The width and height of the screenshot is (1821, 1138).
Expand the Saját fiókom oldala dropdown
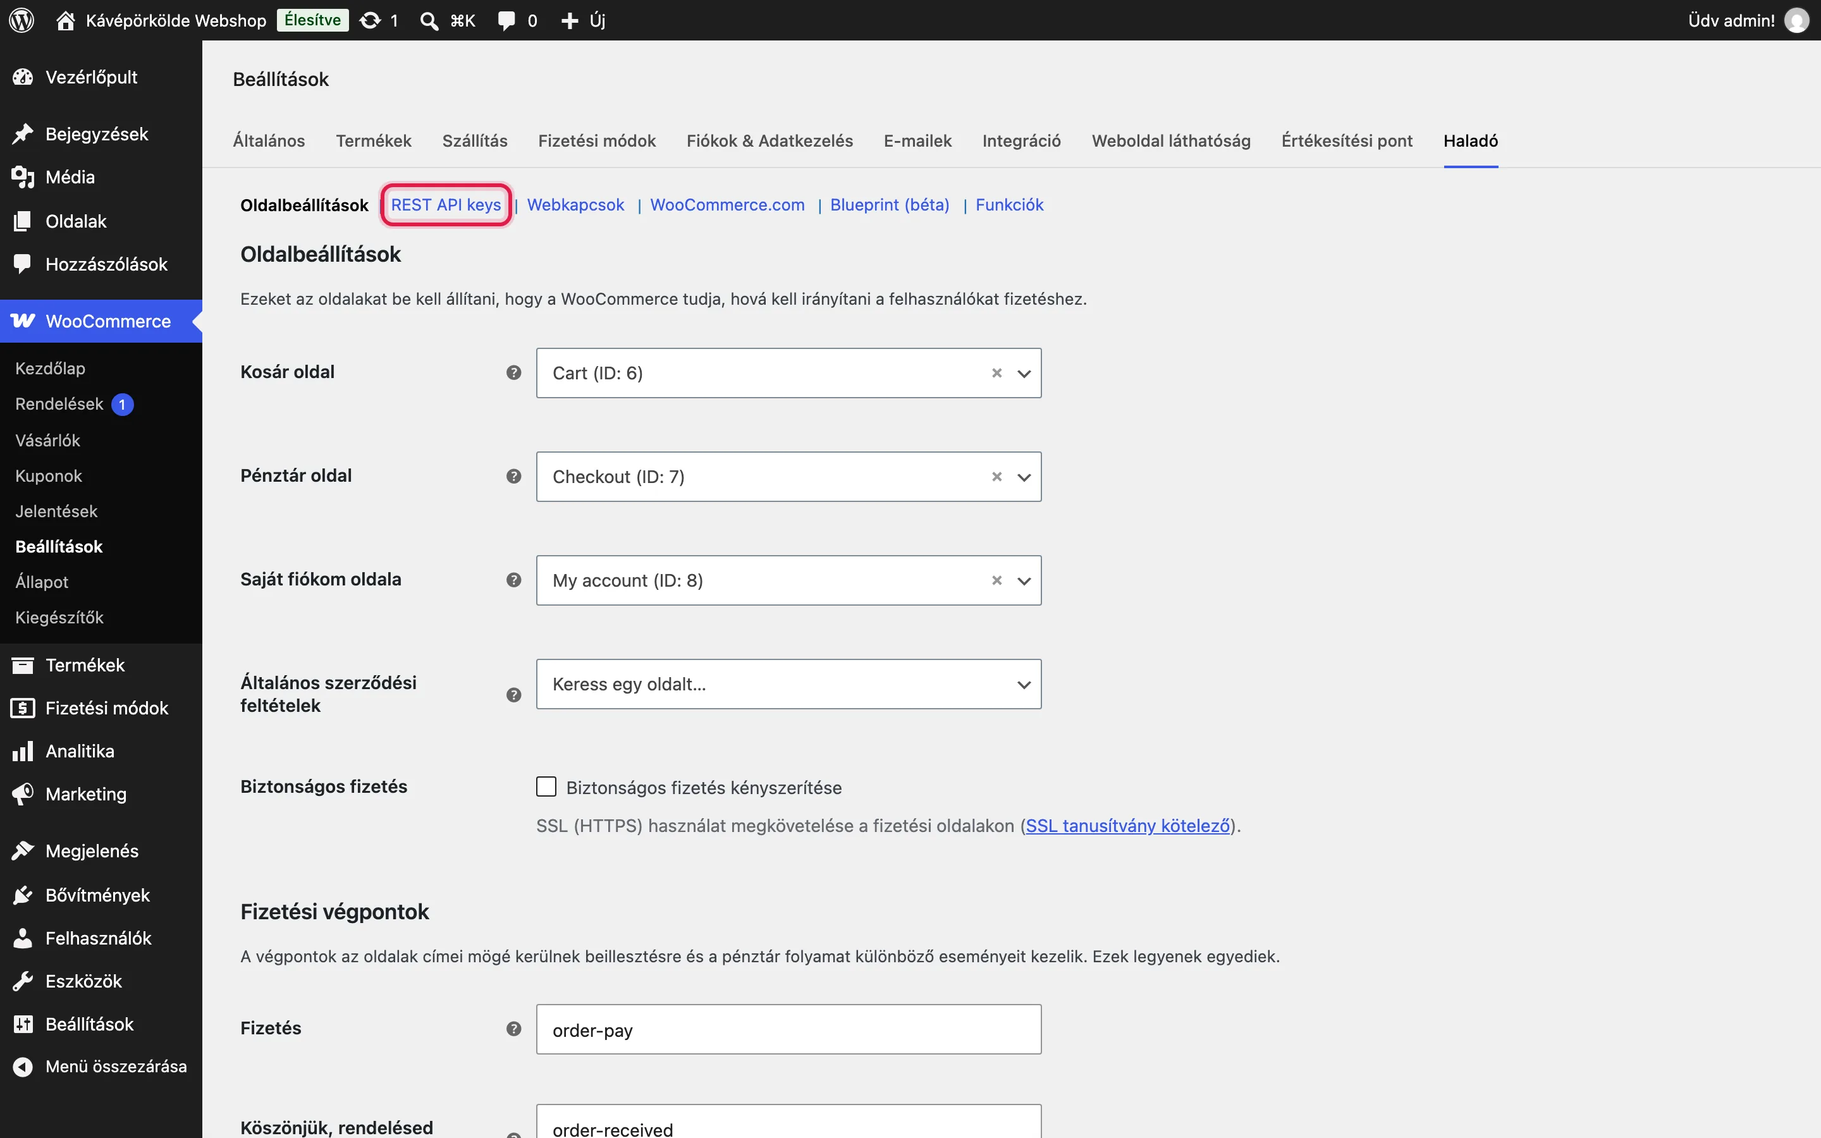(1024, 581)
